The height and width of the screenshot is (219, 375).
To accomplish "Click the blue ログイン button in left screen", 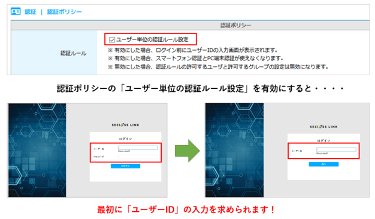I will coord(125,166).
